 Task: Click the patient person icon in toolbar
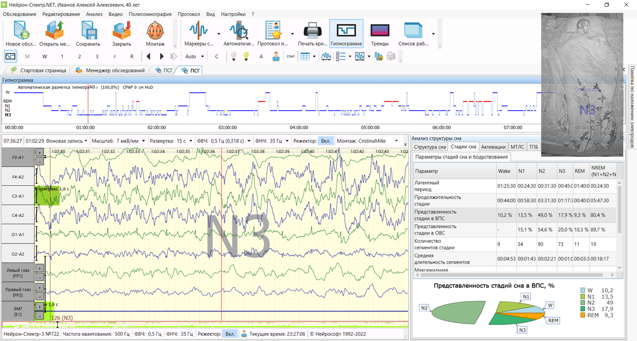[x=276, y=56]
